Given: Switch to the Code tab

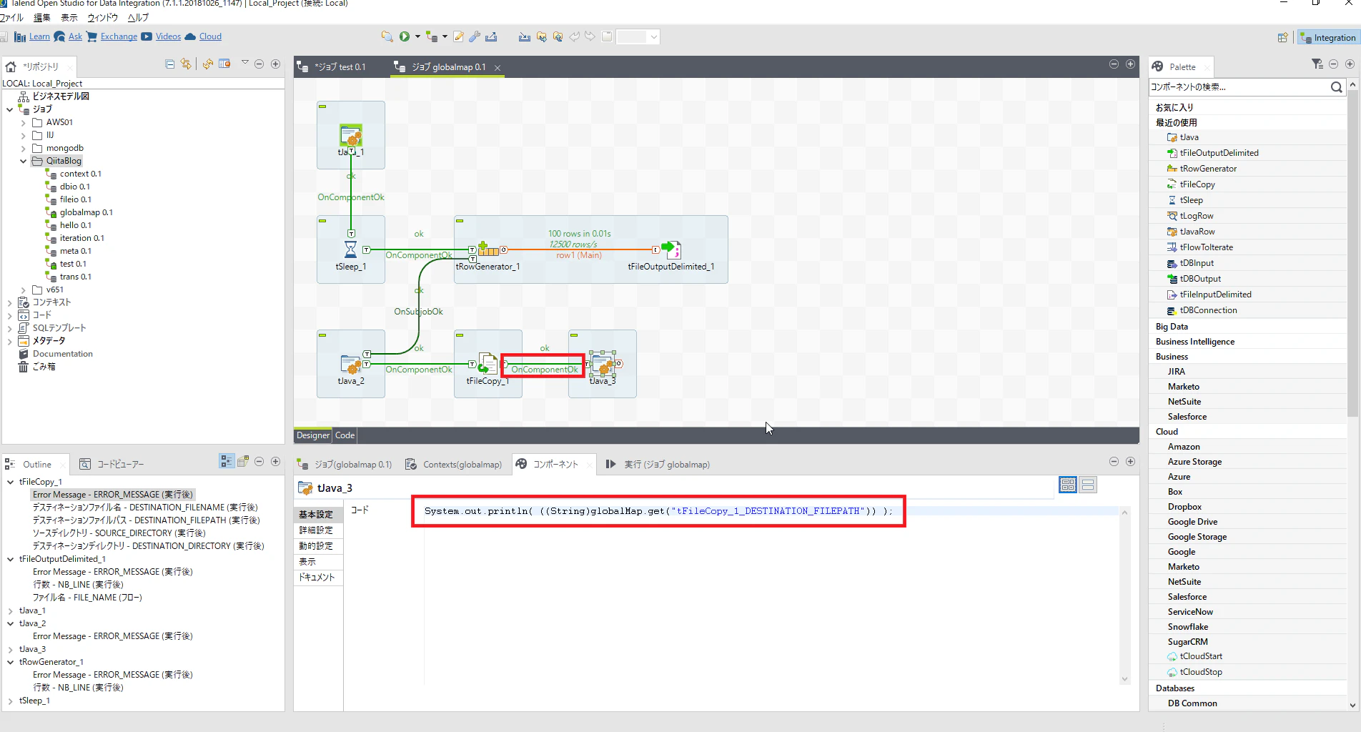Looking at the screenshot, I should (x=345, y=435).
